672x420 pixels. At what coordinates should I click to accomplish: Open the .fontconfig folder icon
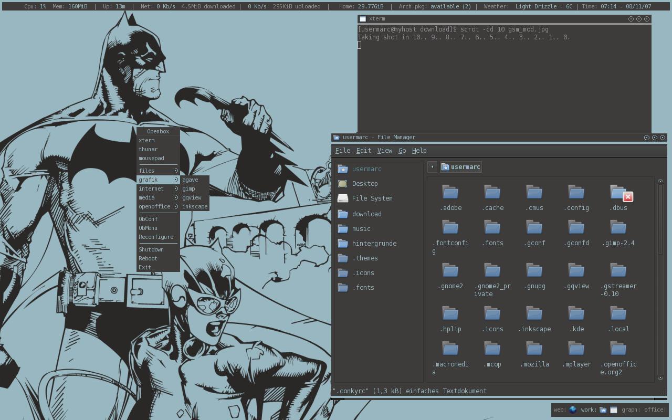[450, 227]
